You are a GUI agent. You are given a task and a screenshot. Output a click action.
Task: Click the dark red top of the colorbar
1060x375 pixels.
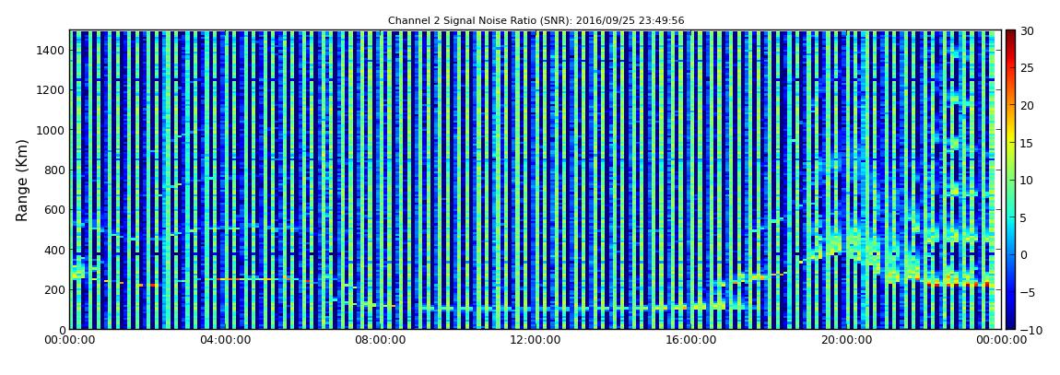tap(1010, 35)
